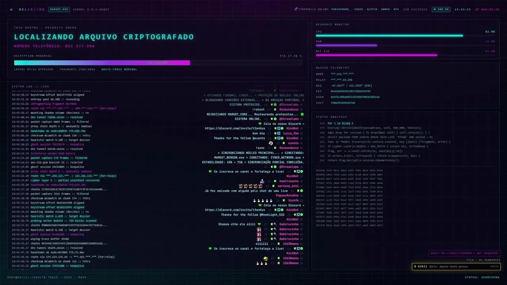Viewport: 507px width, 285px height.
Task: Click the yellow smiley emote from 12638manu
Action: click(265, 258)
